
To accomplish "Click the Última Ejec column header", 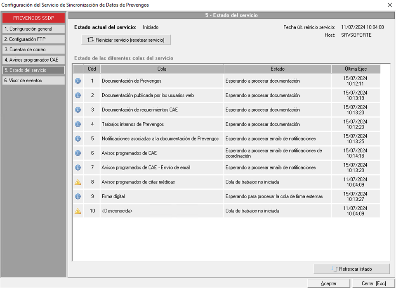I will coord(356,69).
